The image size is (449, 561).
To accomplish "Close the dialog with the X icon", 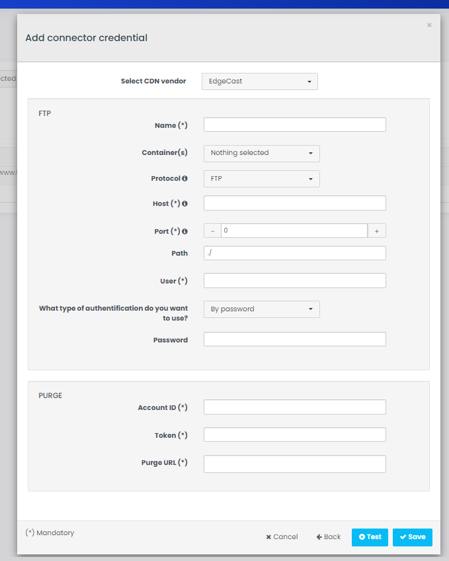I will point(429,25).
